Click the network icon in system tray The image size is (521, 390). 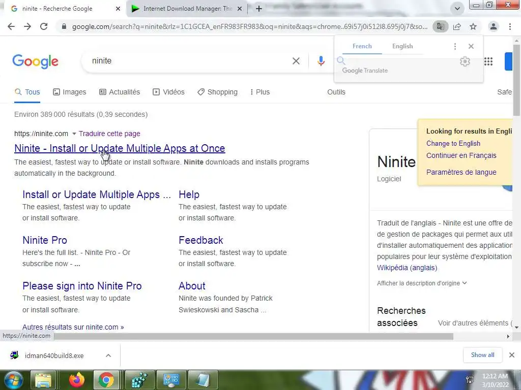click(x=470, y=380)
